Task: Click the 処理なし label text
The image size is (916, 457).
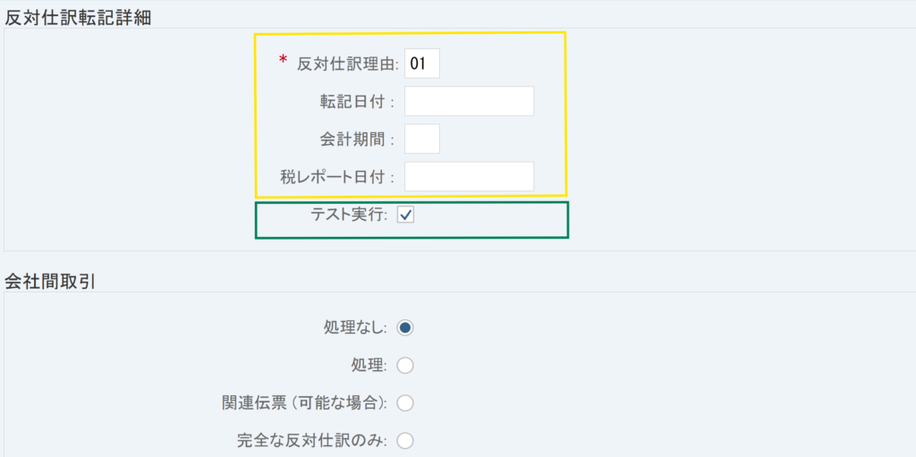Action: (x=354, y=328)
